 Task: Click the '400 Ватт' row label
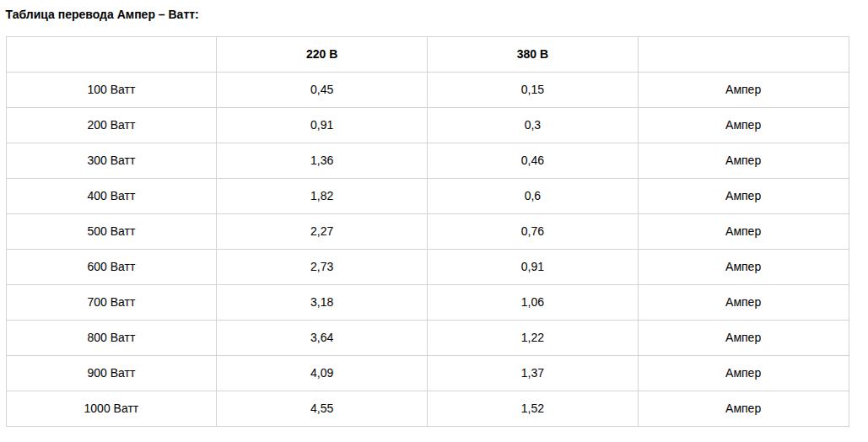[x=111, y=196]
